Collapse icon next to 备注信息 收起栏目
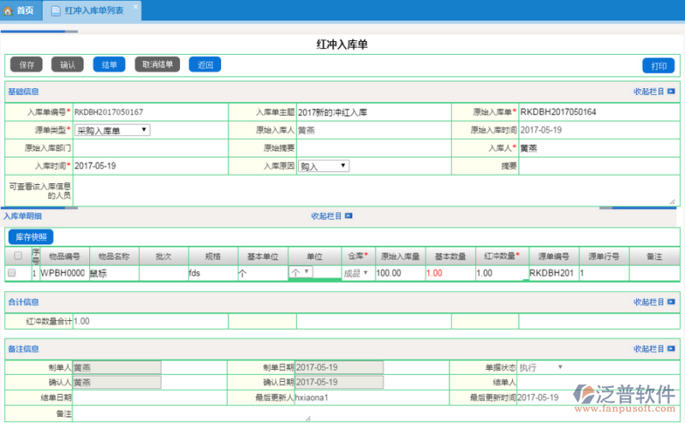685x423 pixels. pyautogui.click(x=671, y=349)
